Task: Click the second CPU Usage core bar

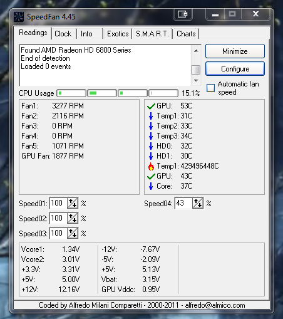Action: [x=102, y=93]
